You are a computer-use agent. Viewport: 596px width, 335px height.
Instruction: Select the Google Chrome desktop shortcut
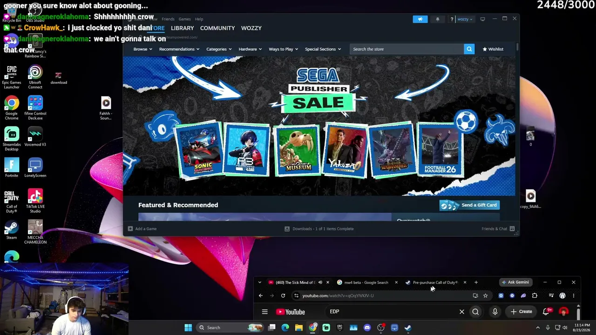(x=12, y=108)
